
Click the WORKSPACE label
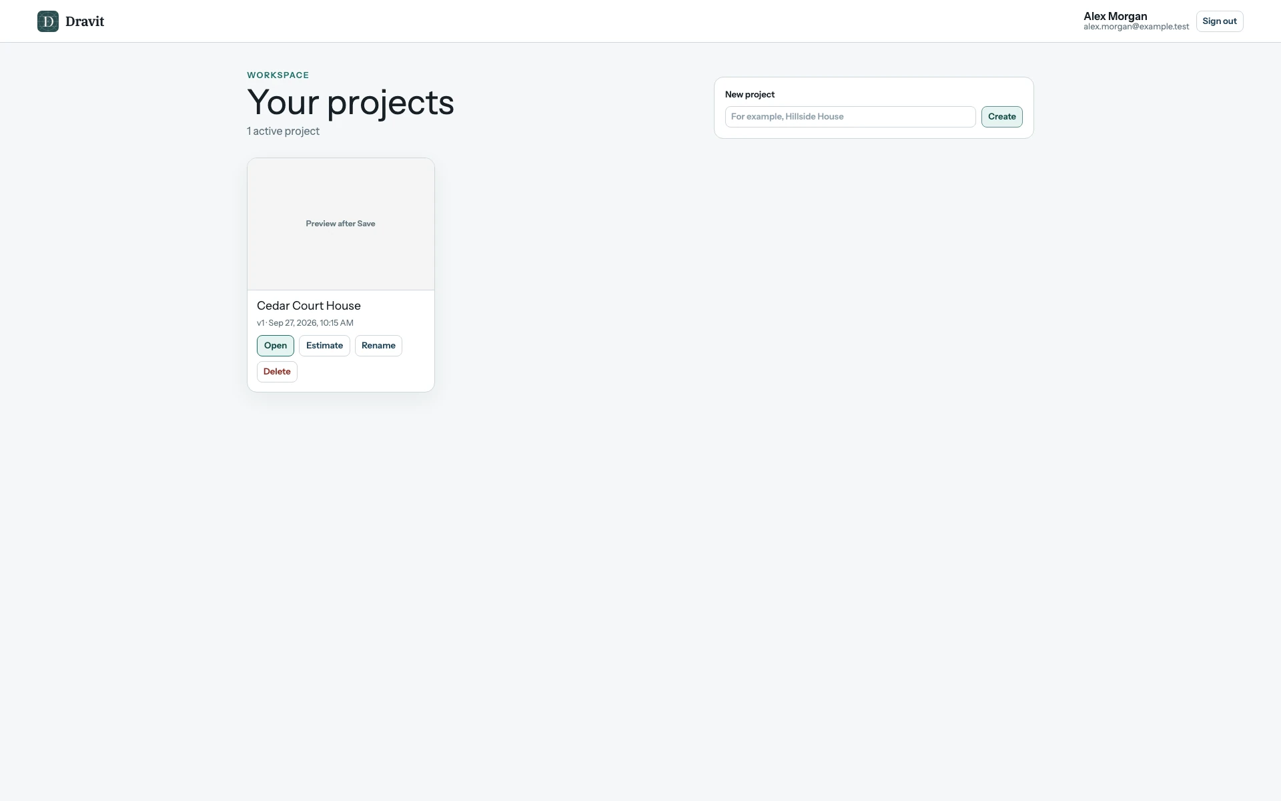pyautogui.click(x=278, y=75)
